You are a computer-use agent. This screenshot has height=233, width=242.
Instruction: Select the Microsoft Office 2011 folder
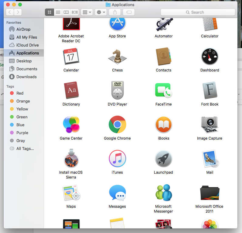point(210,193)
